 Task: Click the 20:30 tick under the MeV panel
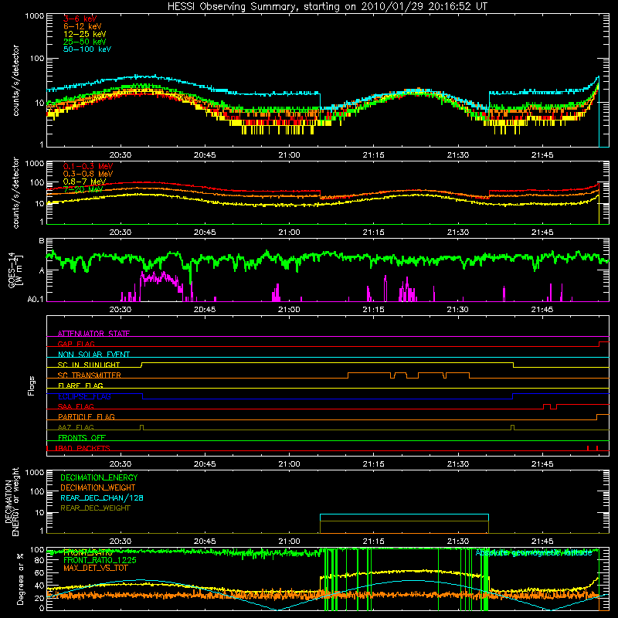tap(121, 233)
